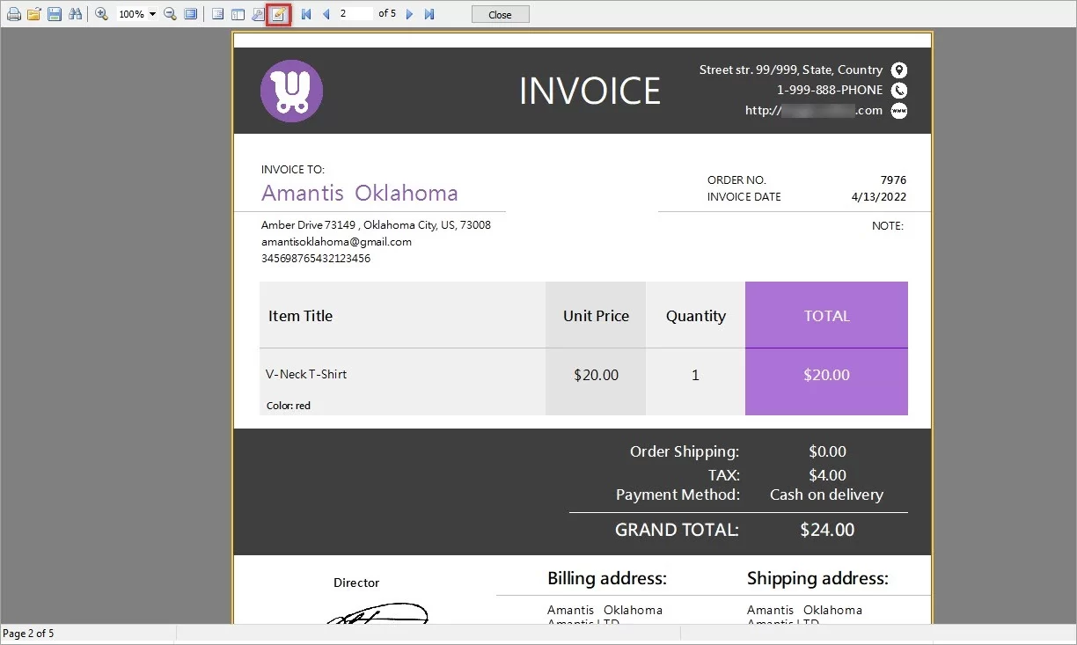Click the highlighted Edit Page icon
This screenshot has height=645, width=1077.
278,13
